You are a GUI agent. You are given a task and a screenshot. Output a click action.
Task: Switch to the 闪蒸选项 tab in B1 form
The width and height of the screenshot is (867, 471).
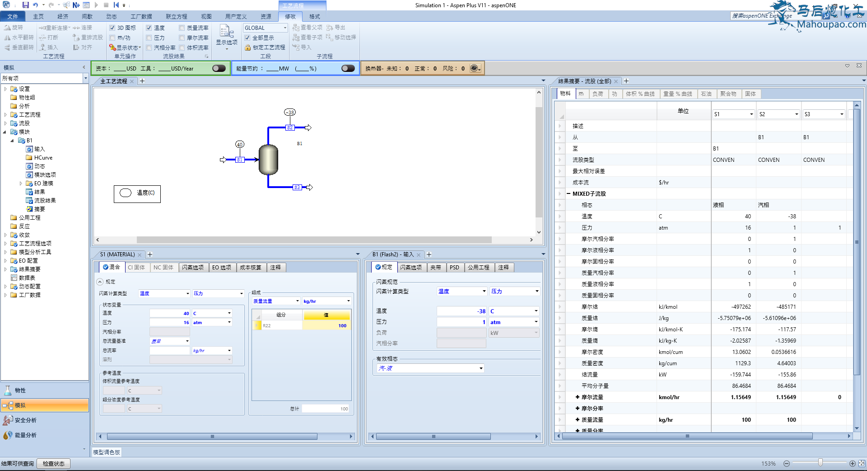coord(410,267)
